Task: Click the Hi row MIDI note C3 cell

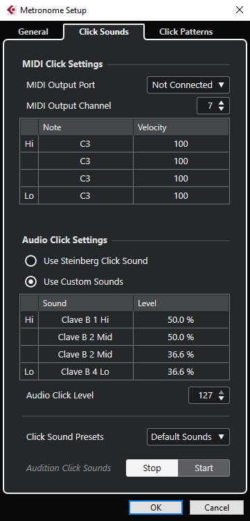Action: click(x=86, y=144)
